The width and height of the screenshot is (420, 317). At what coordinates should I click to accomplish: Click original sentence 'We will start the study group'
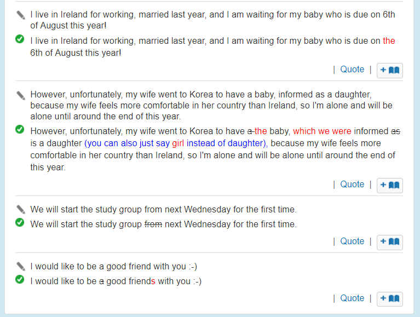click(163, 210)
